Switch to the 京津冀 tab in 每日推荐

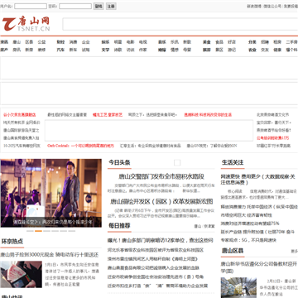pyautogui.click(x=209, y=226)
